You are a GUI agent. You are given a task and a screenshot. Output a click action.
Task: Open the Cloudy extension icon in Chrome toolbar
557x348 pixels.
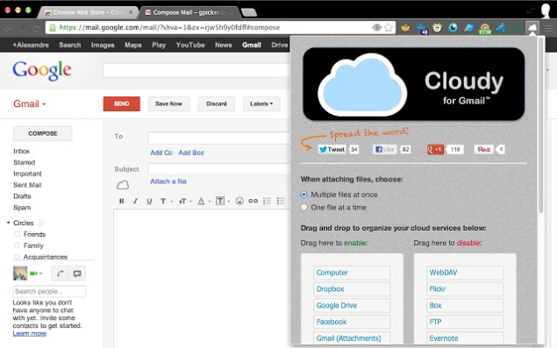click(x=532, y=28)
